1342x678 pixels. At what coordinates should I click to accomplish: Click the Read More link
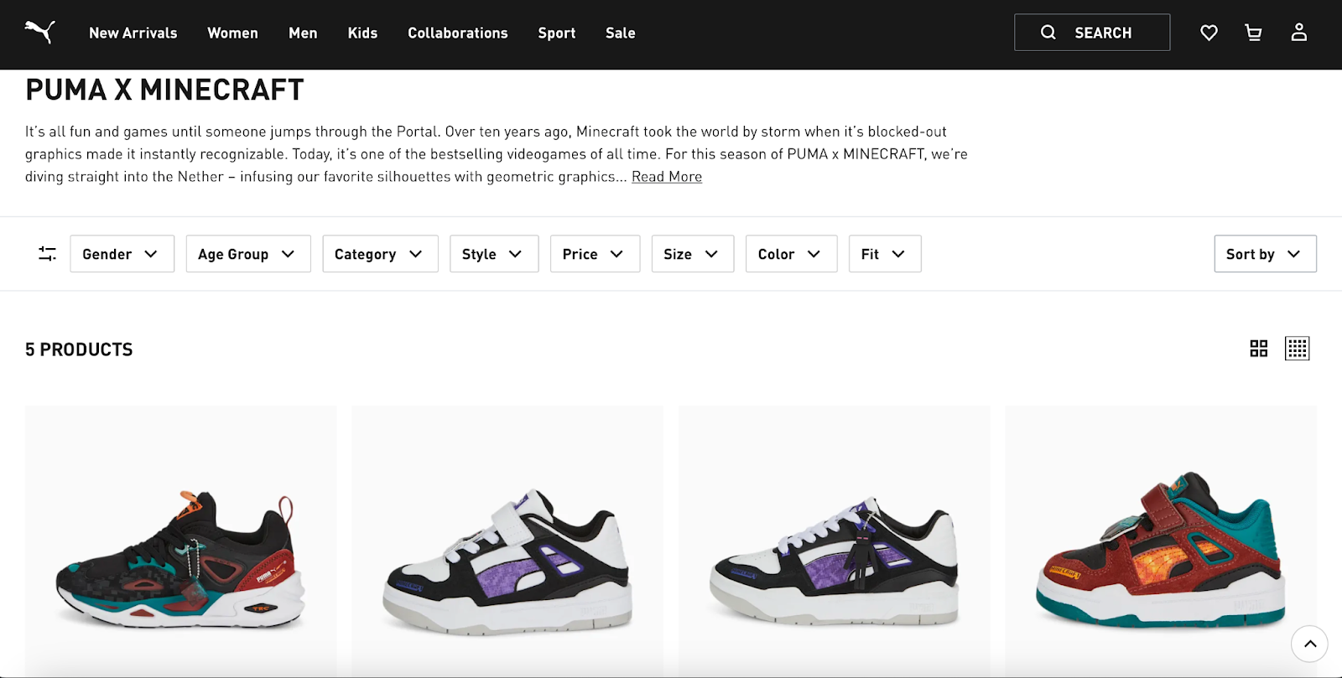[666, 177]
